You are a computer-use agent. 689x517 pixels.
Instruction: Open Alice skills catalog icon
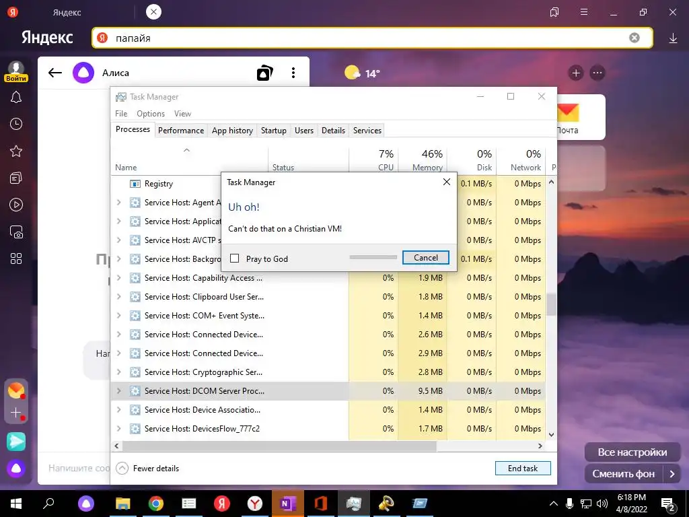point(264,73)
